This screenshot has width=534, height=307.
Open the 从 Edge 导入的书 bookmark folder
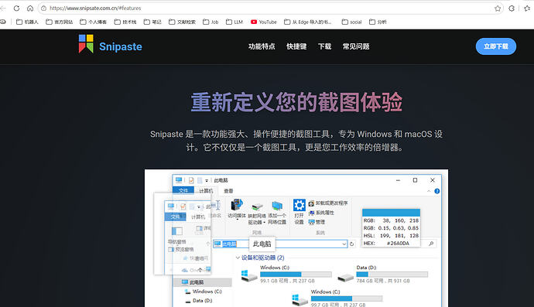coord(308,22)
